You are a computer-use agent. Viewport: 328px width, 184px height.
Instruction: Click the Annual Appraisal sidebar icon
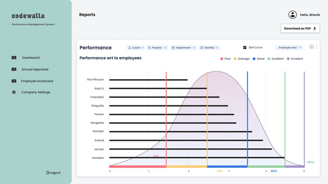(14, 69)
